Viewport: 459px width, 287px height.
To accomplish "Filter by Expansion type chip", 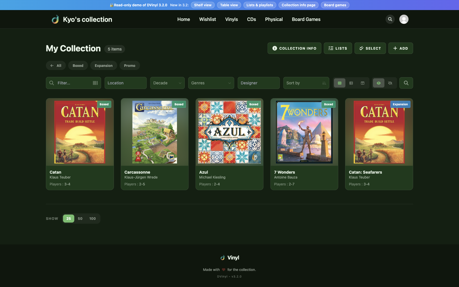I will pos(104,65).
